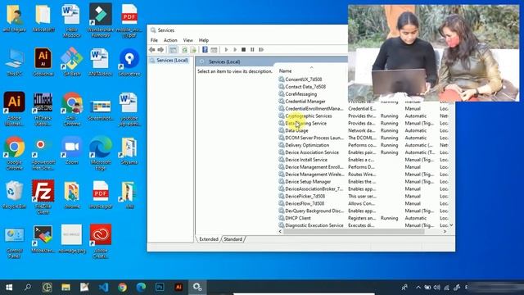Click the Export List toolbar icon
Image resolution: width=524 pixels, height=295 pixels.
(193, 50)
